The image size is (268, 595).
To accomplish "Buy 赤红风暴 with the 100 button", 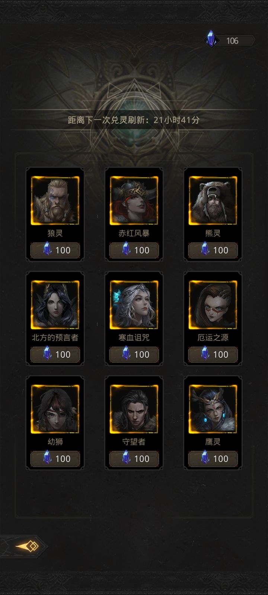I will coord(134,250).
